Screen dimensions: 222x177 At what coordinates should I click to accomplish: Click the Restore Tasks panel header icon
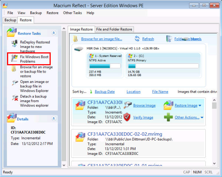(12, 32)
